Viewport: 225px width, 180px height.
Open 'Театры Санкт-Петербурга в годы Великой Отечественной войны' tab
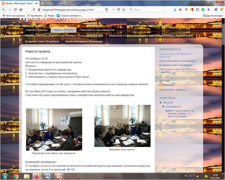(x=64, y=35)
